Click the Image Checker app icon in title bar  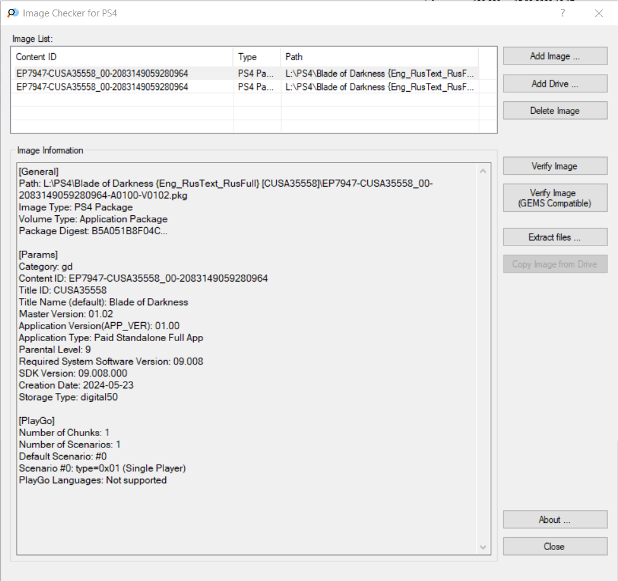coord(13,13)
